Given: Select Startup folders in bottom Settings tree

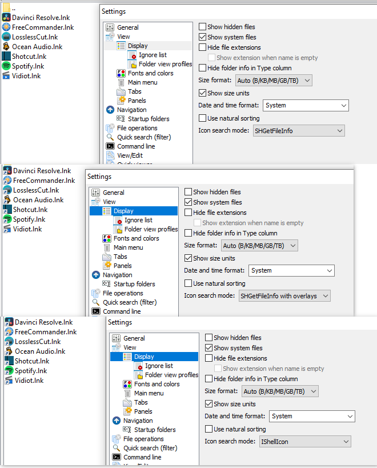Looking at the screenshot, I should click(x=155, y=430).
